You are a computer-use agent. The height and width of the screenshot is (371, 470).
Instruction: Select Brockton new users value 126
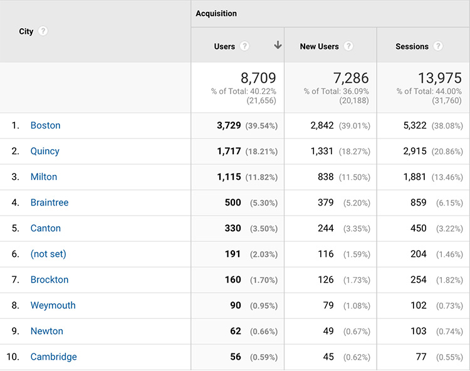(x=325, y=280)
